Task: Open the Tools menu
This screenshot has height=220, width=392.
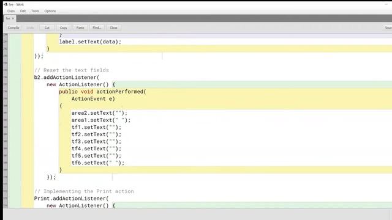Action: (35, 11)
